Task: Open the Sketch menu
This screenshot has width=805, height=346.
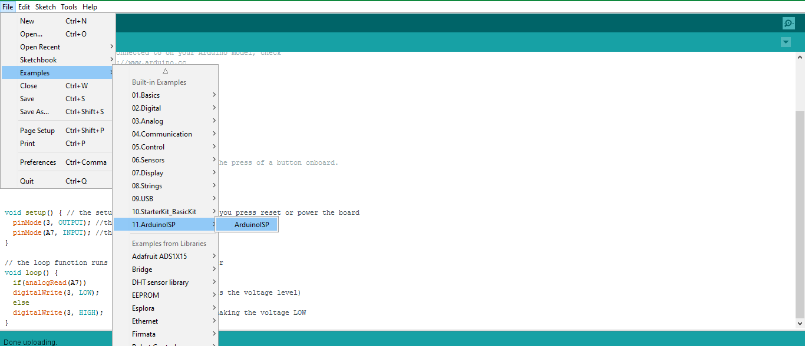Action: (45, 7)
